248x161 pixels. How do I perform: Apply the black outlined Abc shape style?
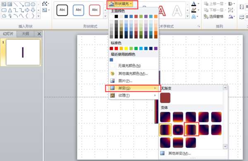click(62, 10)
